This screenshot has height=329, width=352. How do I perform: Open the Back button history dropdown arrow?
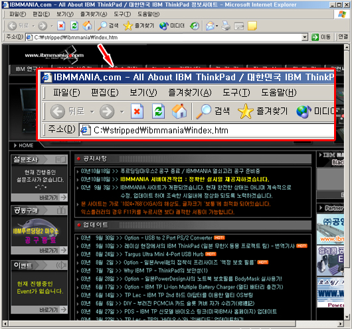pos(33,26)
